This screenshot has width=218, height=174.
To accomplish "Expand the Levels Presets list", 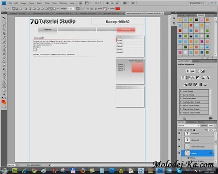I will click(x=181, y=91).
